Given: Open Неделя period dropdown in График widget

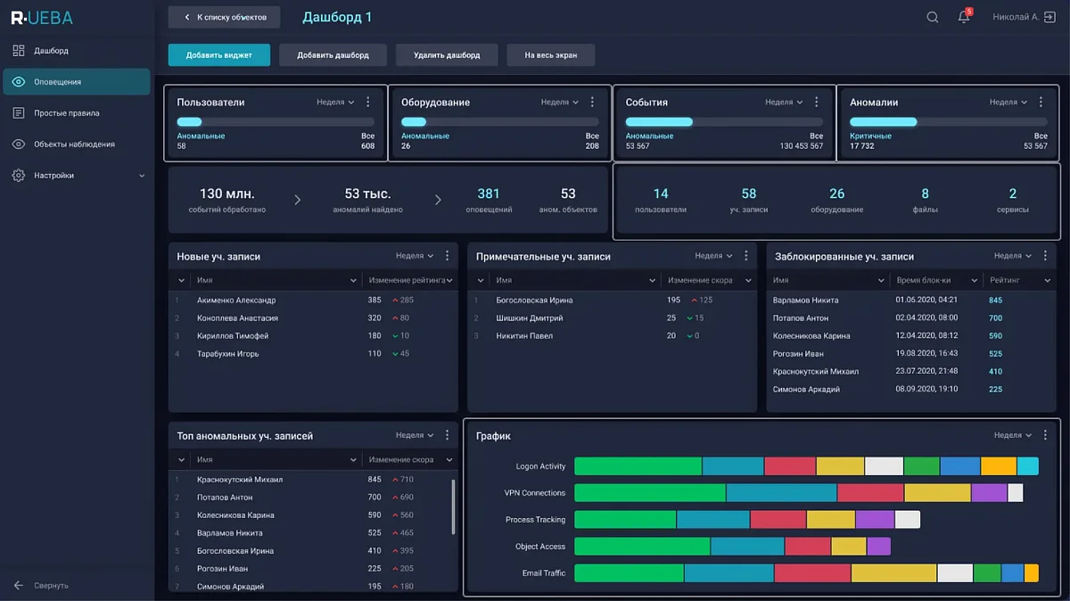Looking at the screenshot, I should (x=1013, y=435).
